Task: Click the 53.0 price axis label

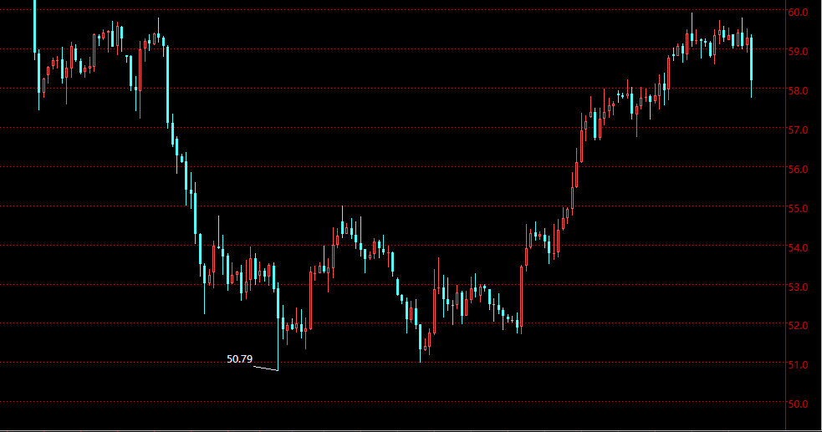Action: point(798,287)
